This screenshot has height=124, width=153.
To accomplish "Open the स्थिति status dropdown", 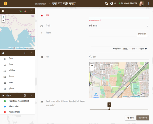I will [x=119, y=26].
